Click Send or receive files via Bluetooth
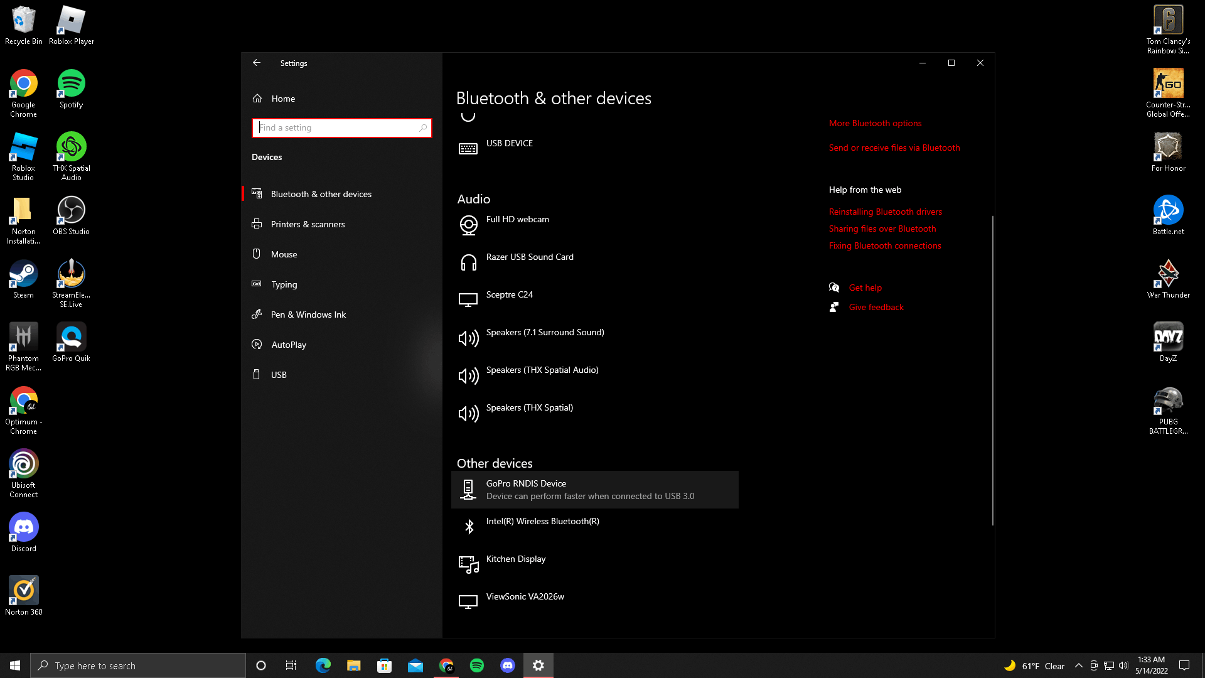The height and width of the screenshot is (678, 1205). click(x=894, y=148)
